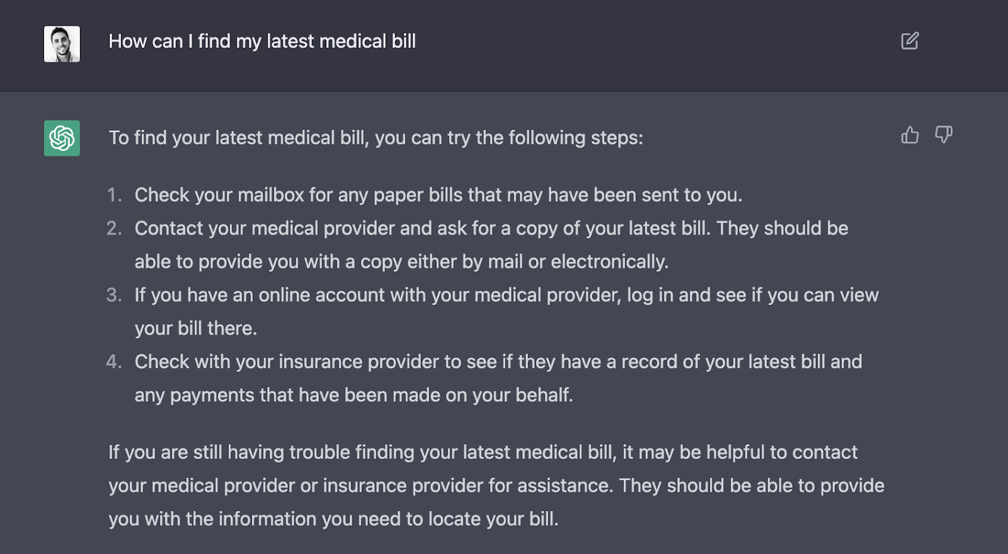This screenshot has height=554, width=1008.
Task: Click the line starting "If you are still having trouble"
Action: point(483,453)
